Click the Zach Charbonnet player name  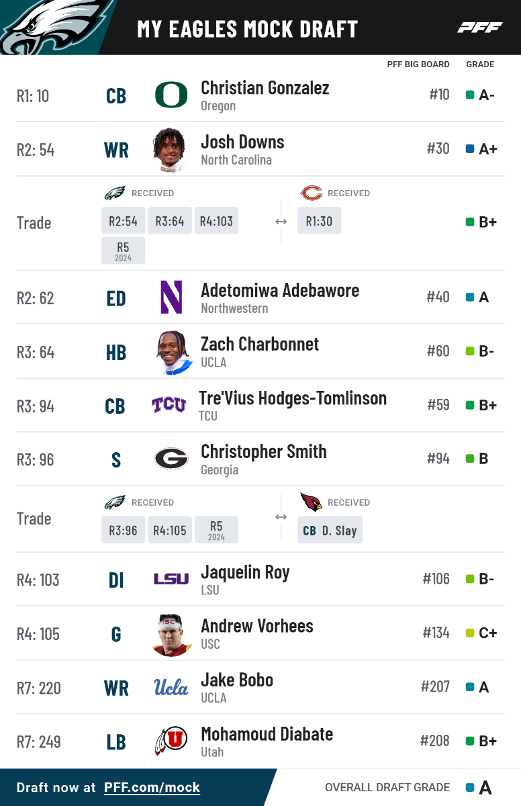[260, 345]
